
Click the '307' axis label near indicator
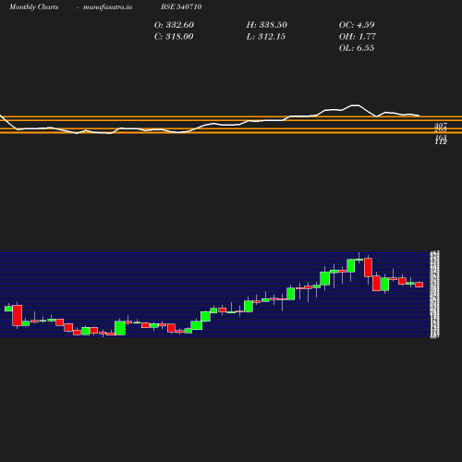tap(441, 125)
